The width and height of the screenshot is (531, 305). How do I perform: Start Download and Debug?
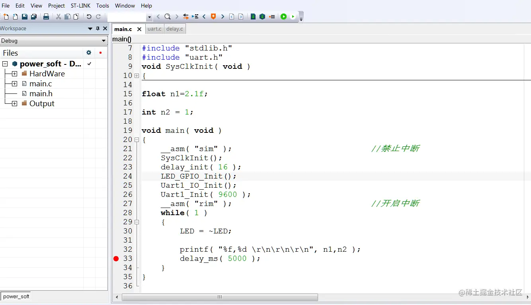(283, 17)
